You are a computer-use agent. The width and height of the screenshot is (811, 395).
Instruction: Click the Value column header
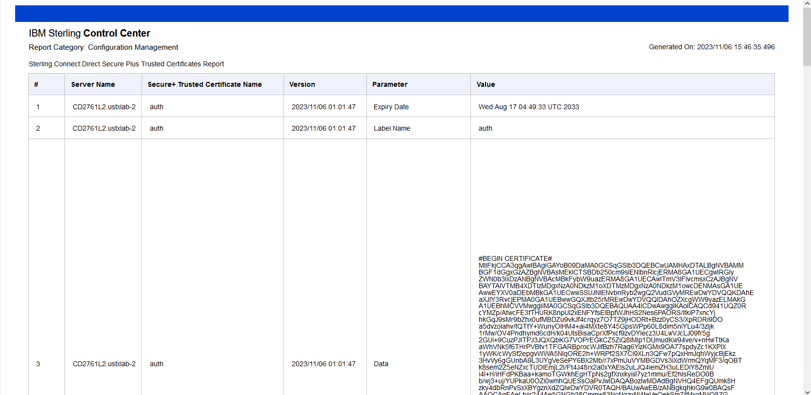486,84
